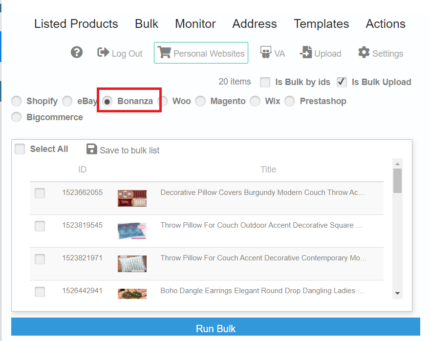Screen dimensions: 430x341
Task: Select the Magento radio button
Action: click(x=200, y=101)
